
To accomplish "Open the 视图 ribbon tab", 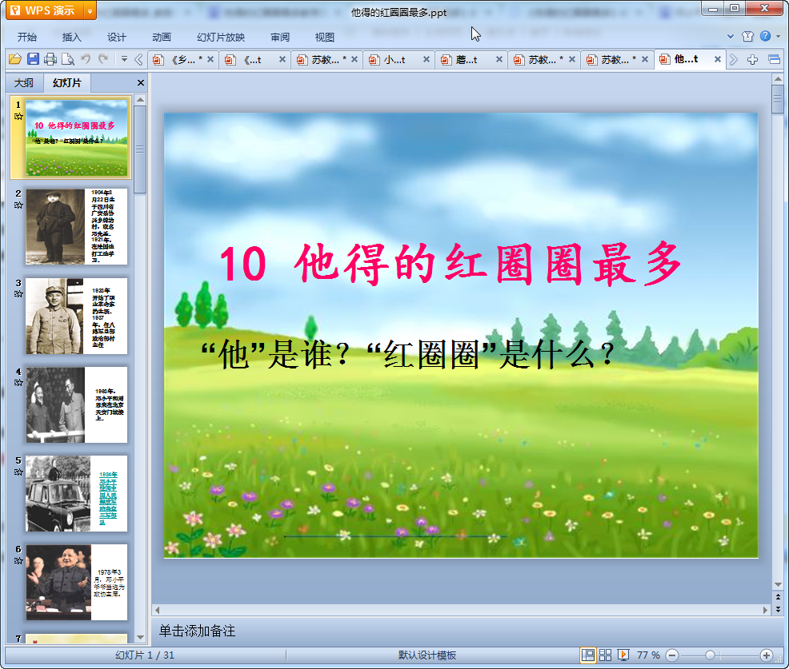I will 325,37.
